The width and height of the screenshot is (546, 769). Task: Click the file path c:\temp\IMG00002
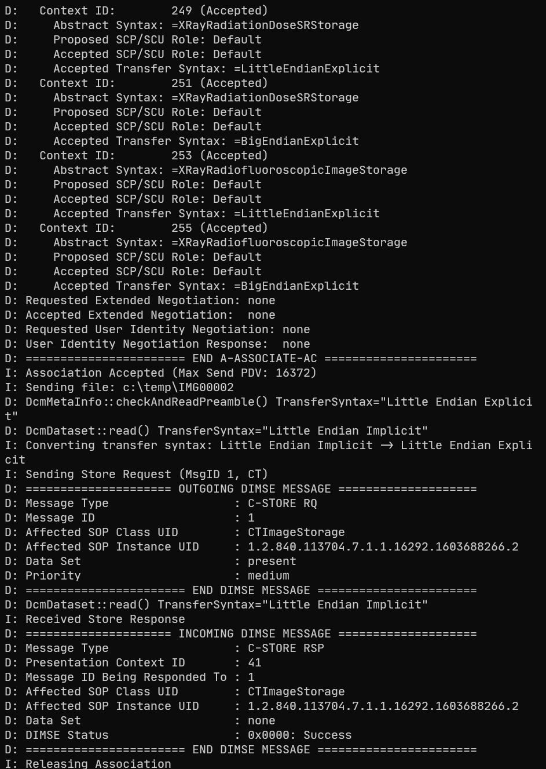point(185,387)
